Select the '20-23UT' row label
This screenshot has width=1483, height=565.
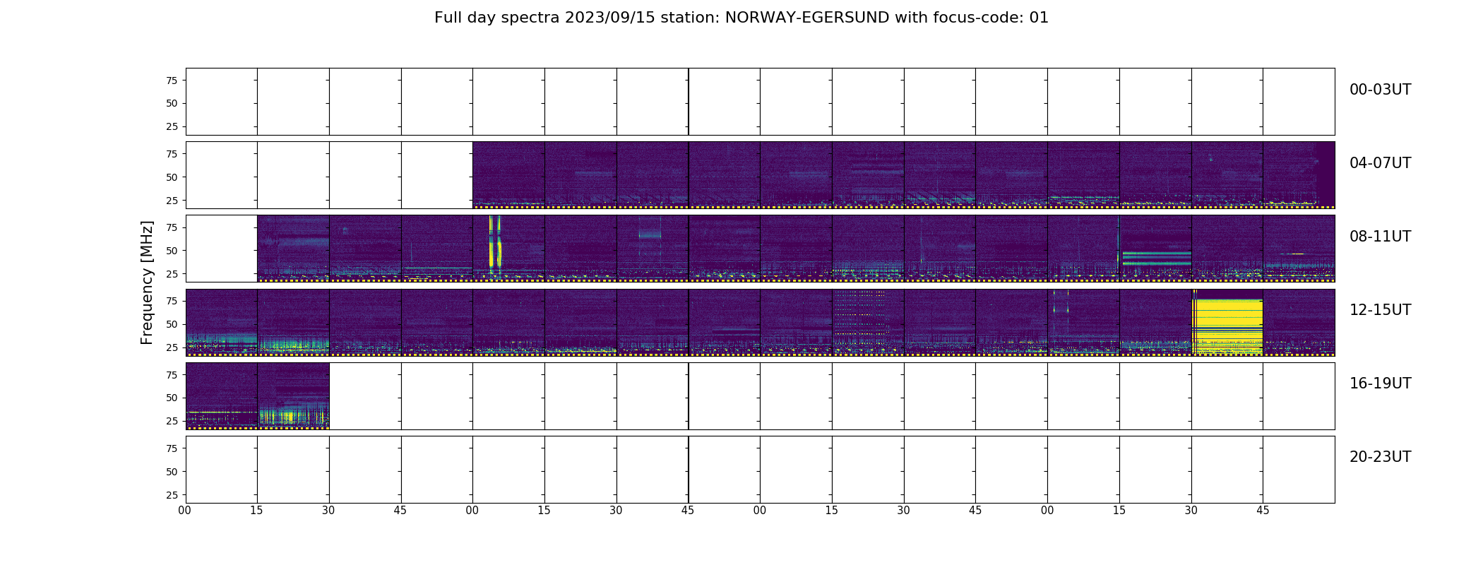(x=1380, y=457)
